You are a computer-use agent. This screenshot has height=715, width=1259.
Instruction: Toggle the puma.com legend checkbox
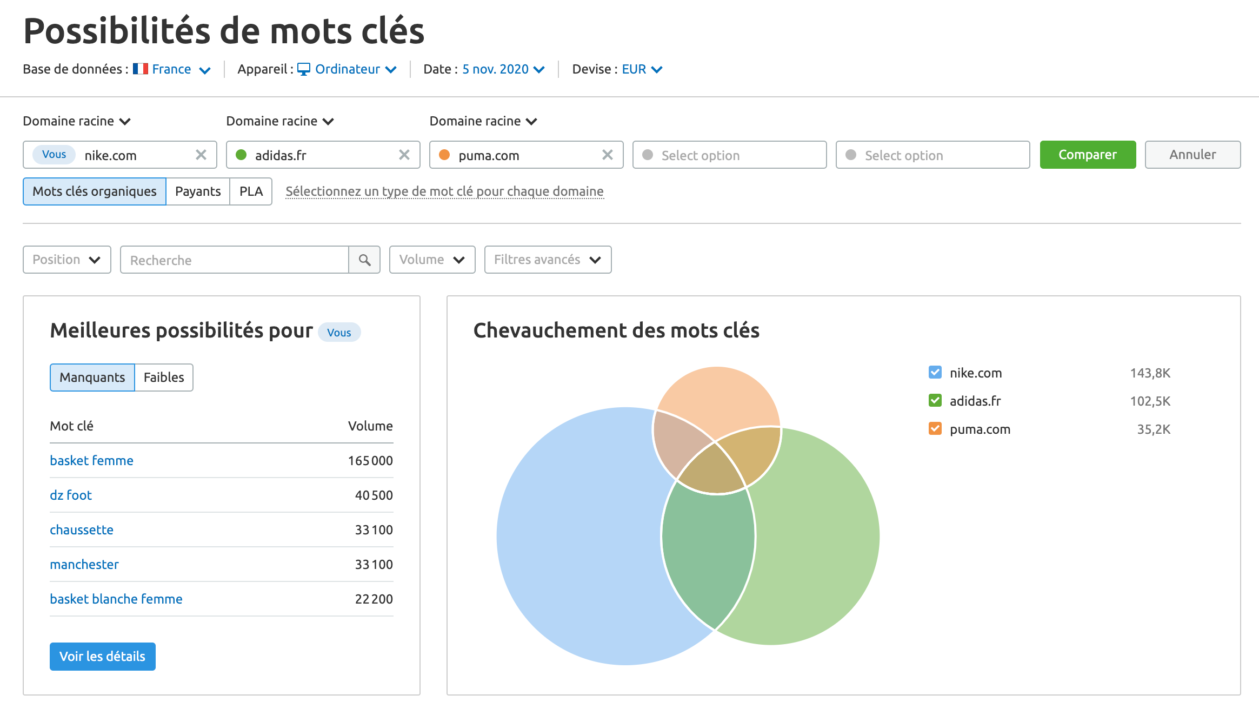[x=935, y=429]
